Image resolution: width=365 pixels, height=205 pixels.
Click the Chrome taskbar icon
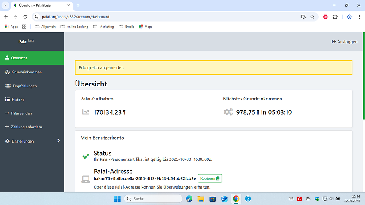(236, 199)
